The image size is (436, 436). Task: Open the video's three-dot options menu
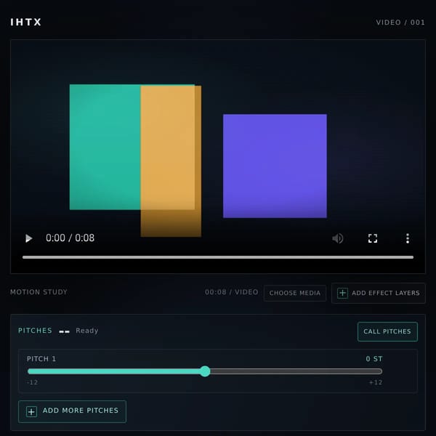click(408, 238)
